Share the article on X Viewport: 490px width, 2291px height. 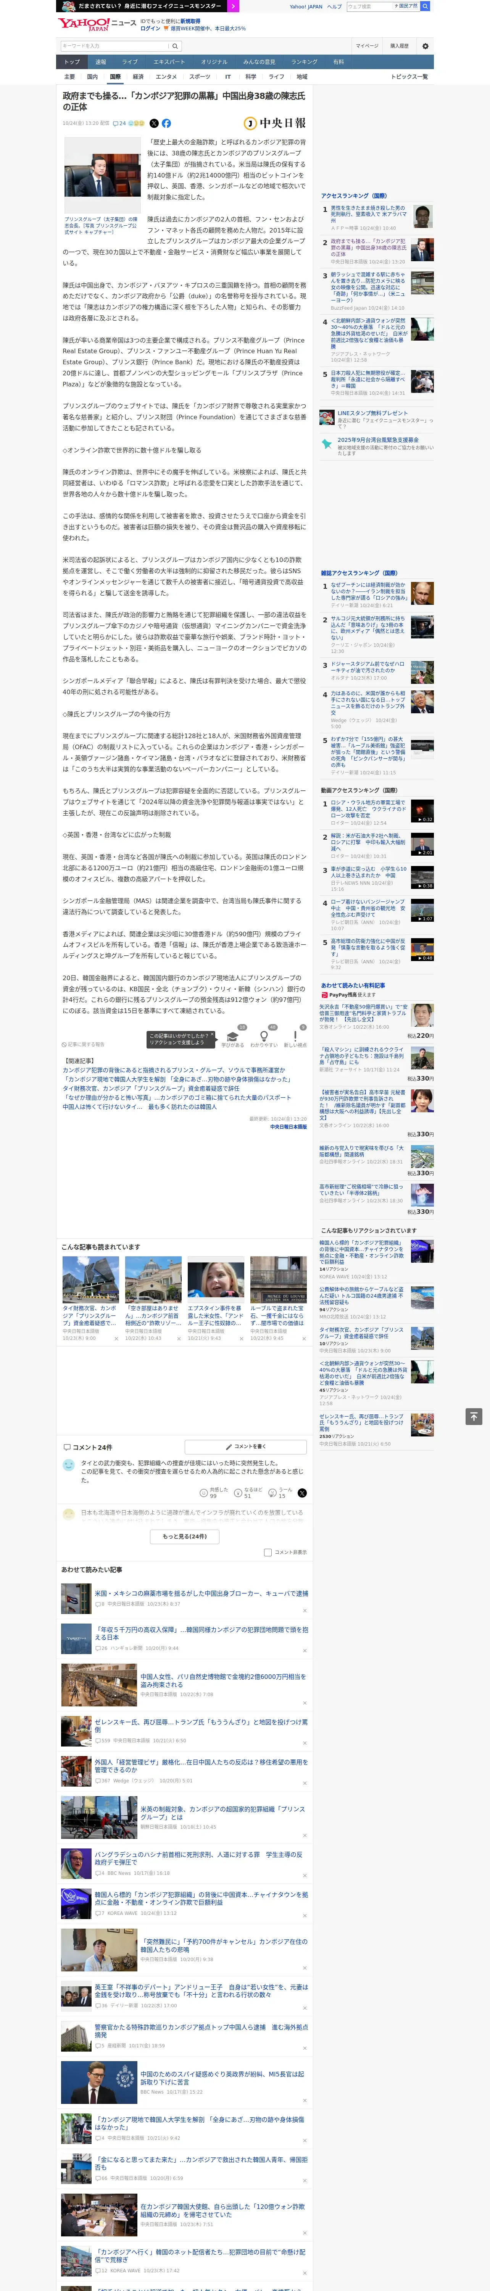point(154,124)
